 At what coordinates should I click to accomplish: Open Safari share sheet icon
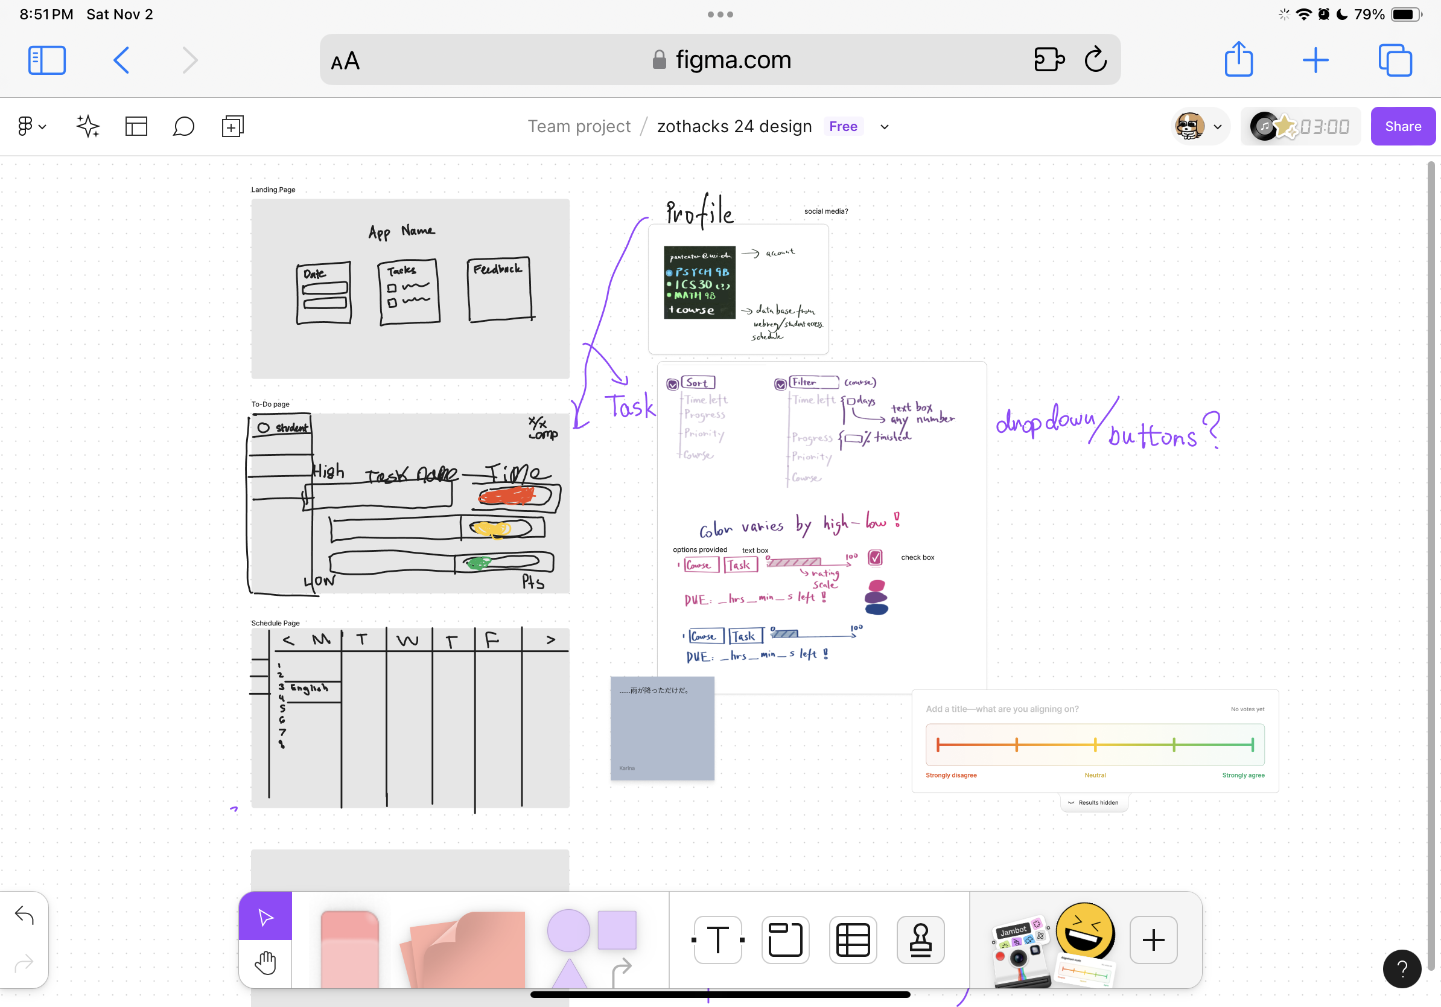1238,60
